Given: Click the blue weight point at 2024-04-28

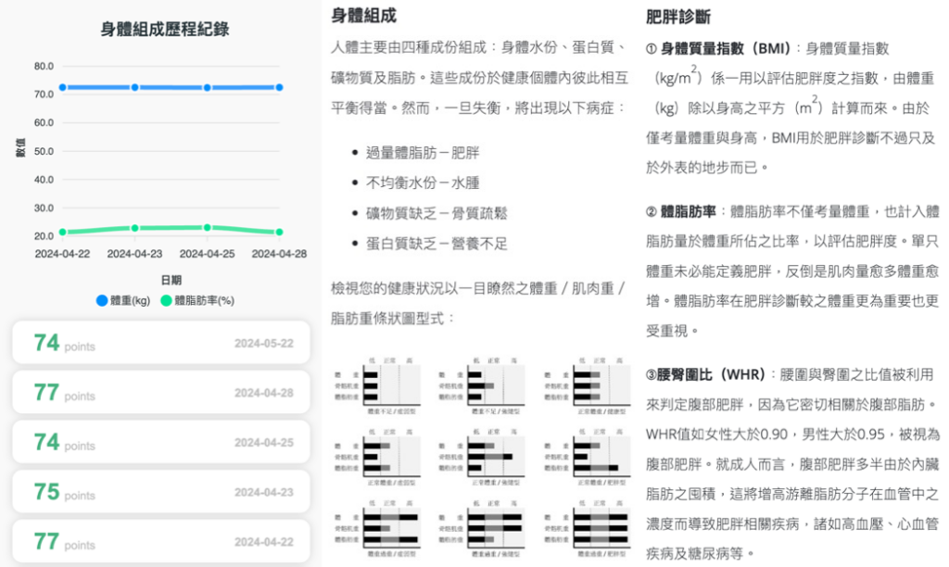Looking at the screenshot, I should [279, 87].
